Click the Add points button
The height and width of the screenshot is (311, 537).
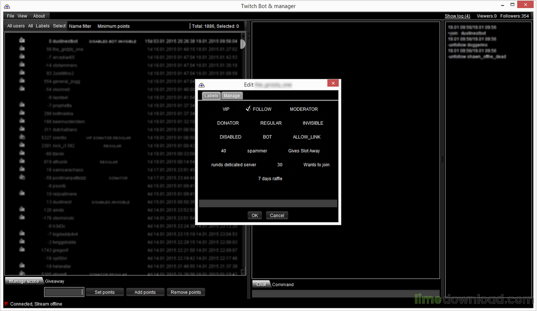pos(145,292)
